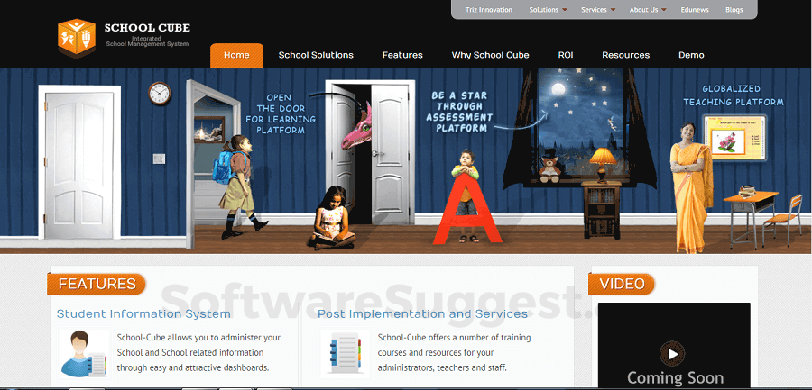
Task: Click the Student Information System person icon
Action: [x=85, y=354]
